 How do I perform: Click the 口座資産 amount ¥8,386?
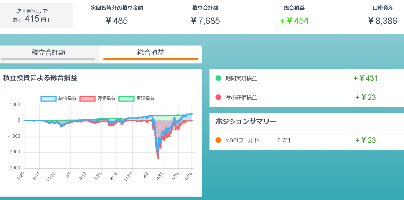tap(383, 21)
